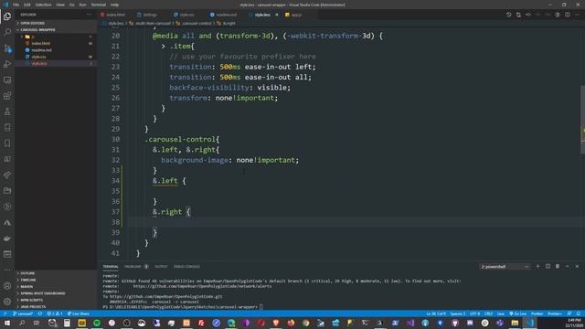This screenshot has height=329, width=585.
Task: Open the Selection menu
Action: click(x=43, y=5)
